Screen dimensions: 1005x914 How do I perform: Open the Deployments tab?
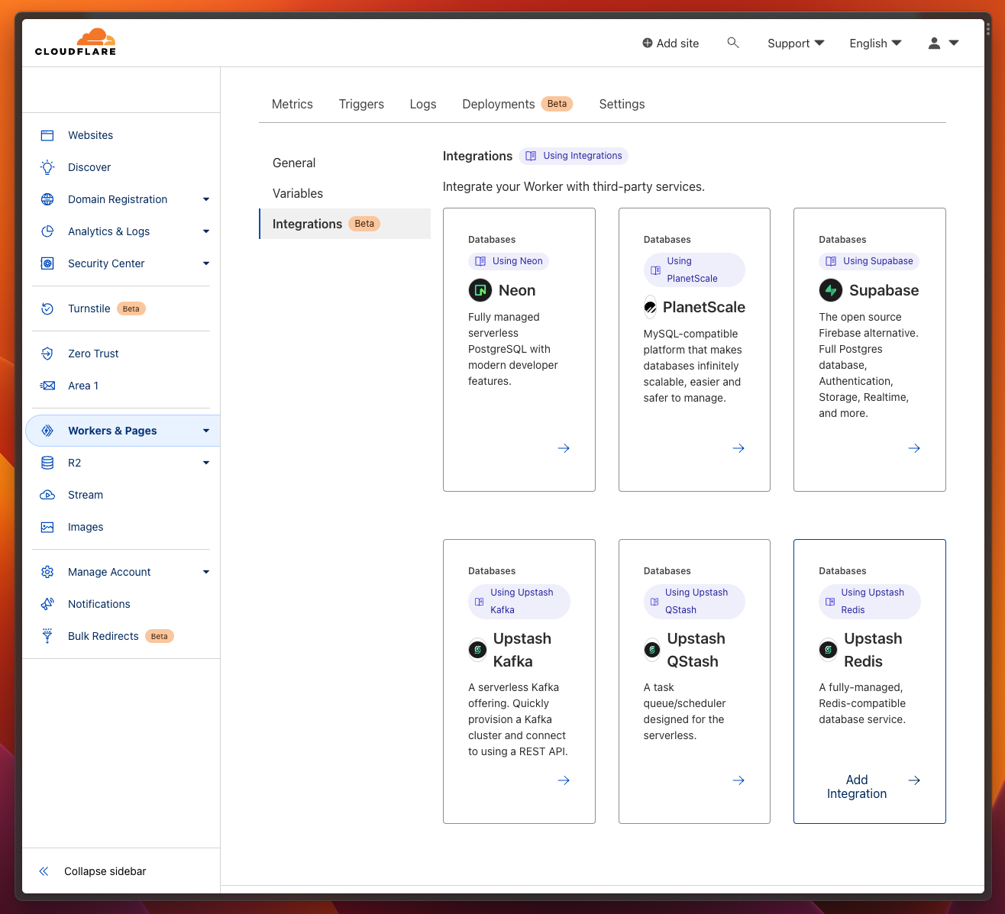coord(498,104)
